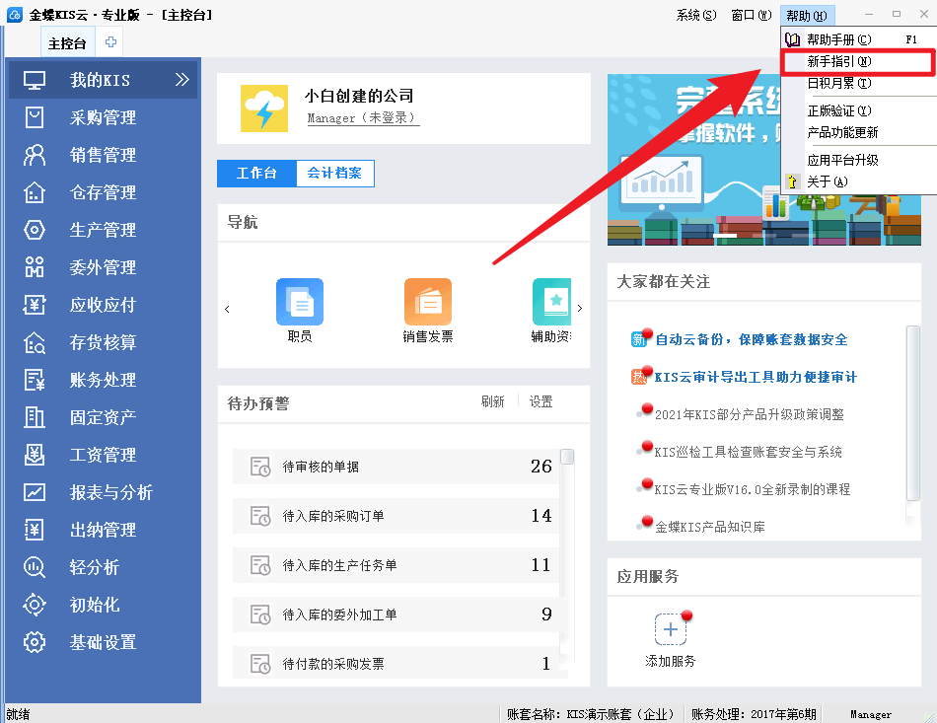Open the 采购管理 module icon

point(35,117)
